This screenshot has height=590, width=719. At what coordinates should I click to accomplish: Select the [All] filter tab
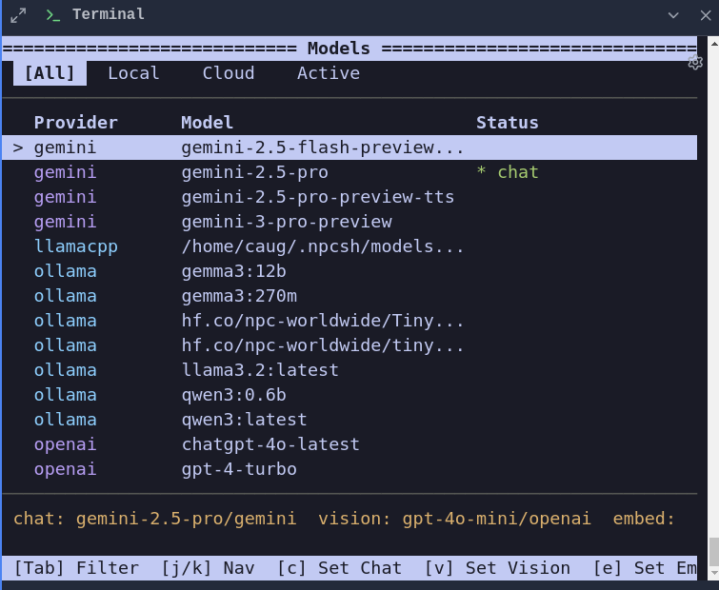point(50,73)
